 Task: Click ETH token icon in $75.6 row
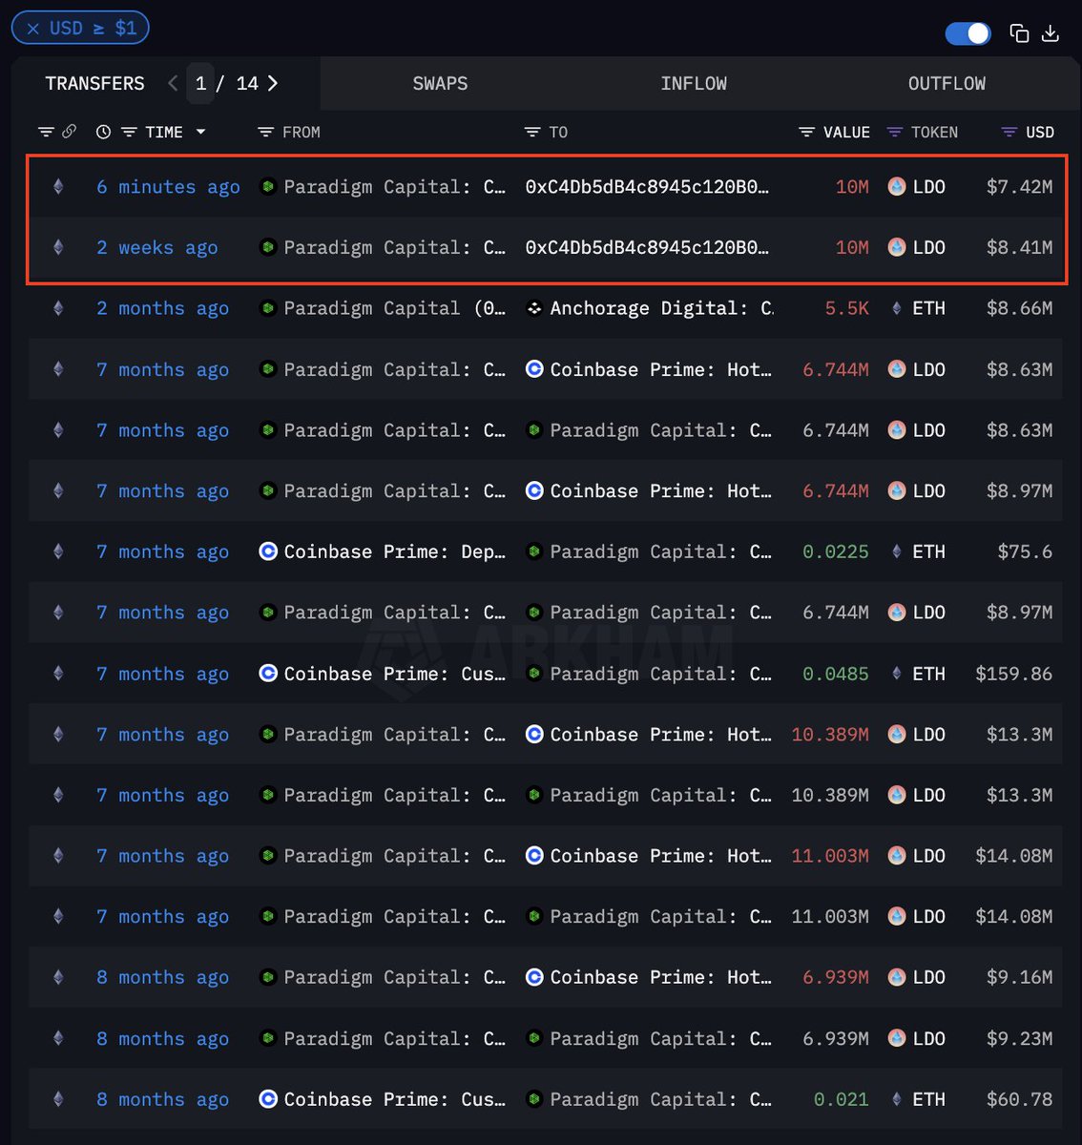tap(896, 552)
